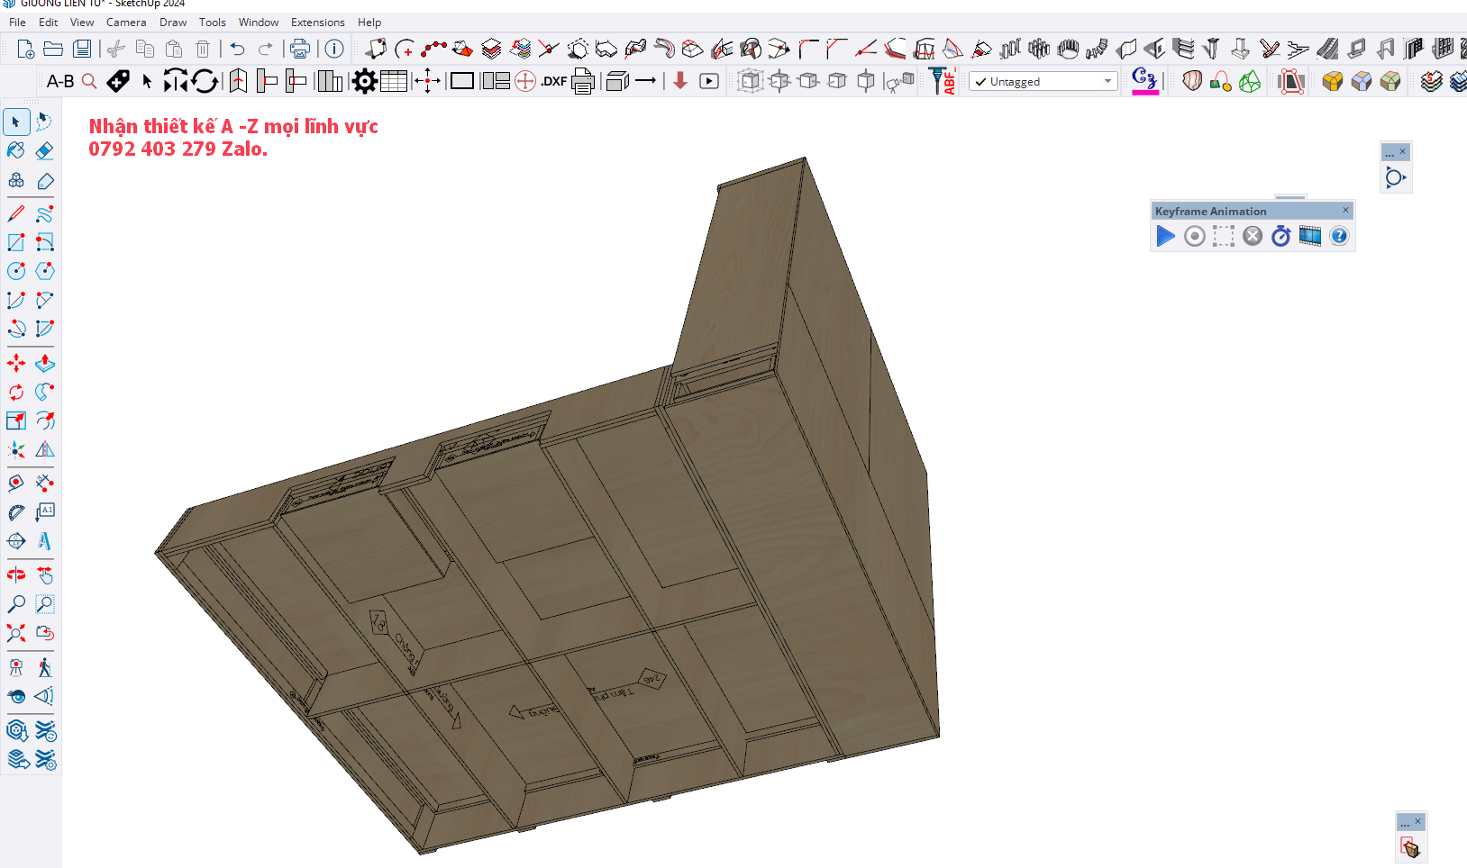Click the red Move tool arrows
The width and height of the screenshot is (1467, 868).
click(16, 364)
